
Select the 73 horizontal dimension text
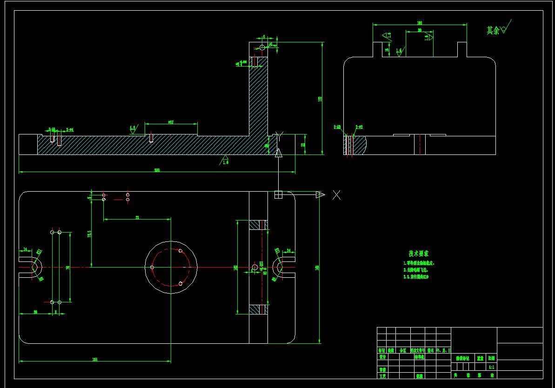[137, 217]
